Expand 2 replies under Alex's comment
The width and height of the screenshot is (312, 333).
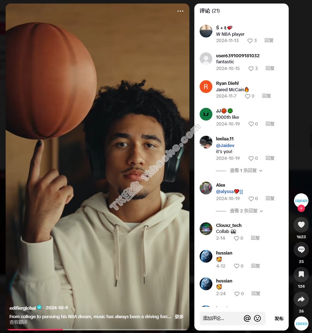[246, 211]
